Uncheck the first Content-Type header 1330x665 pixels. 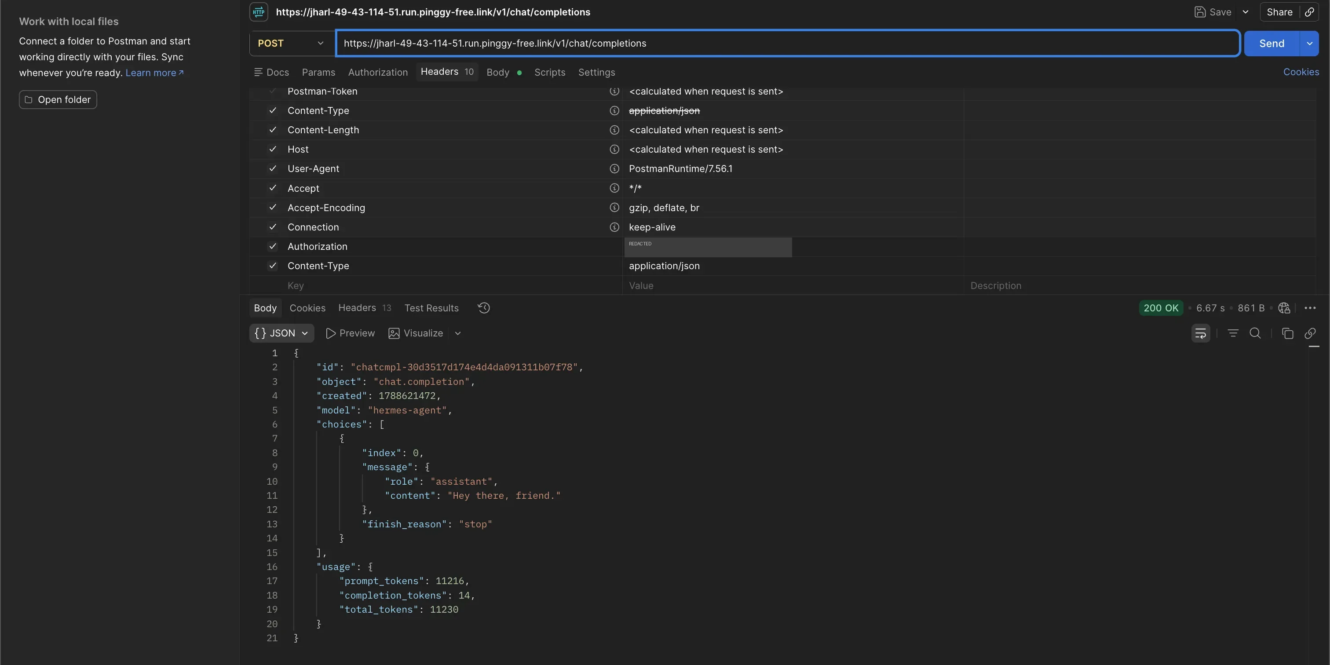click(x=273, y=110)
